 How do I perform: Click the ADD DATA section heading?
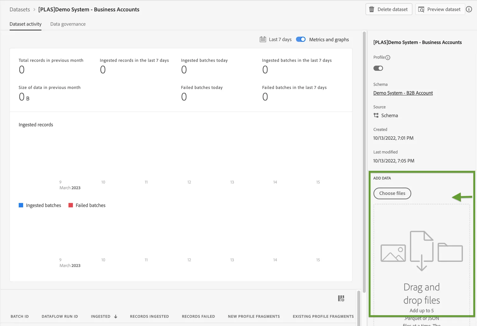coord(382,178)
